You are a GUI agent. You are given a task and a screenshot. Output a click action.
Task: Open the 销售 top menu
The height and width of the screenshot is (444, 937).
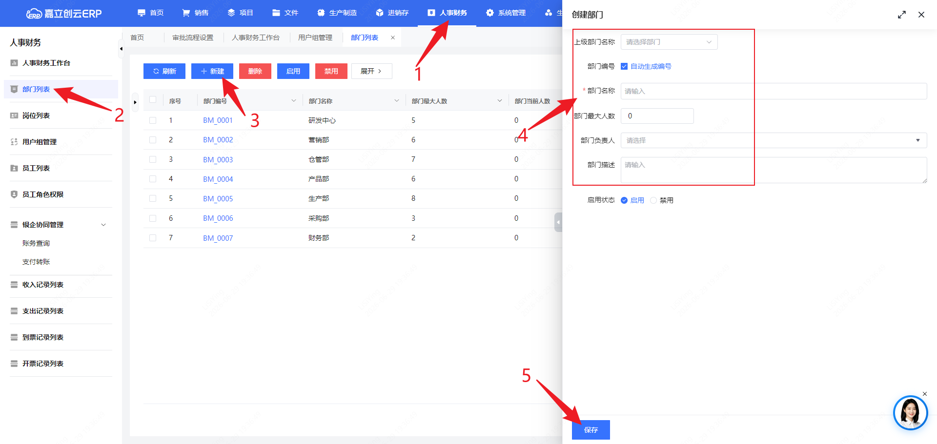click(x=195, y=13)
